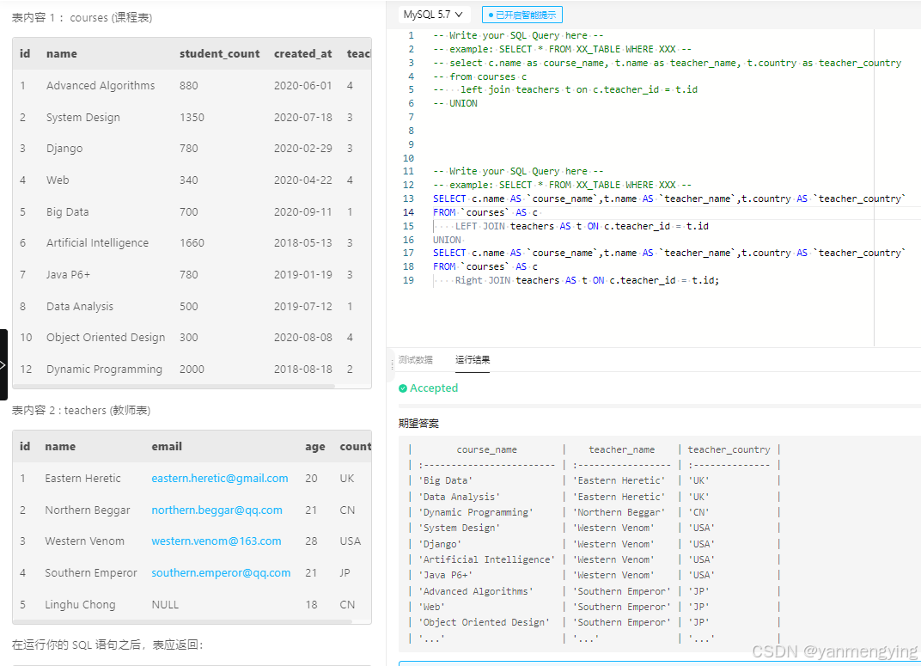
Task: Click the student count value 1660
Action: pyautogui.click(x=192, y=243)
